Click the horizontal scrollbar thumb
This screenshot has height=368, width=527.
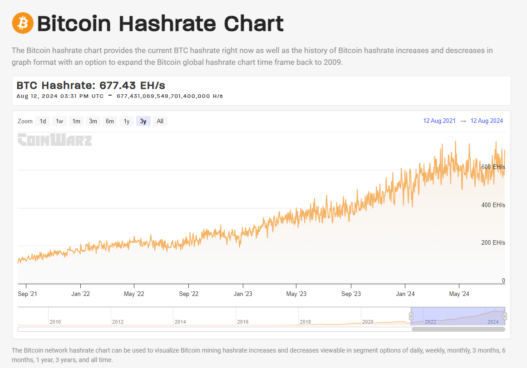[458, 329]
